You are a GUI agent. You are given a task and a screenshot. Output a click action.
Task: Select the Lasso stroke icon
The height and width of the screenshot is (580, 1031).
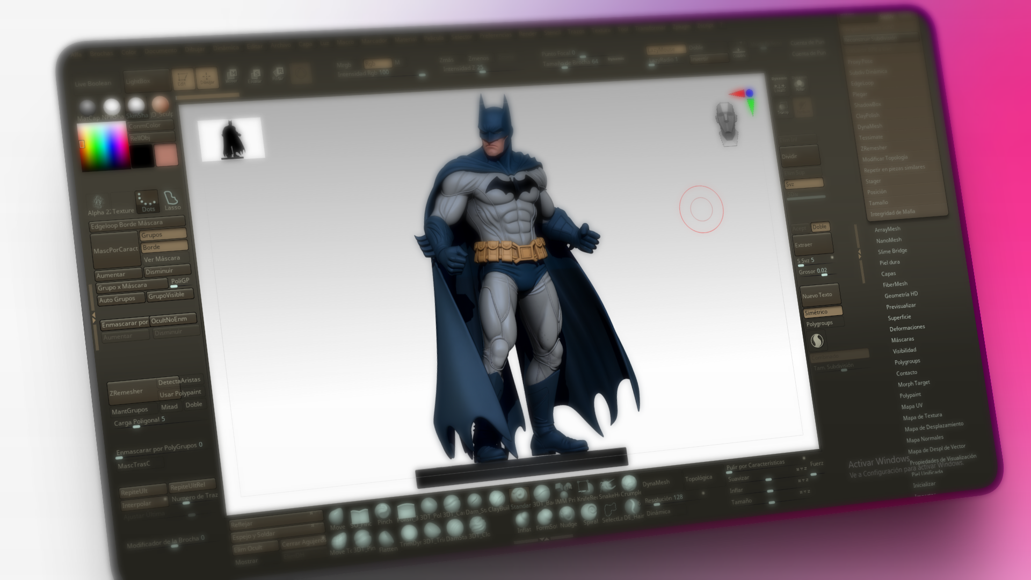click(171, 200)
